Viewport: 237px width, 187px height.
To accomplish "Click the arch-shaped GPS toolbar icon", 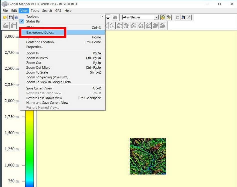I will (115, 17).
